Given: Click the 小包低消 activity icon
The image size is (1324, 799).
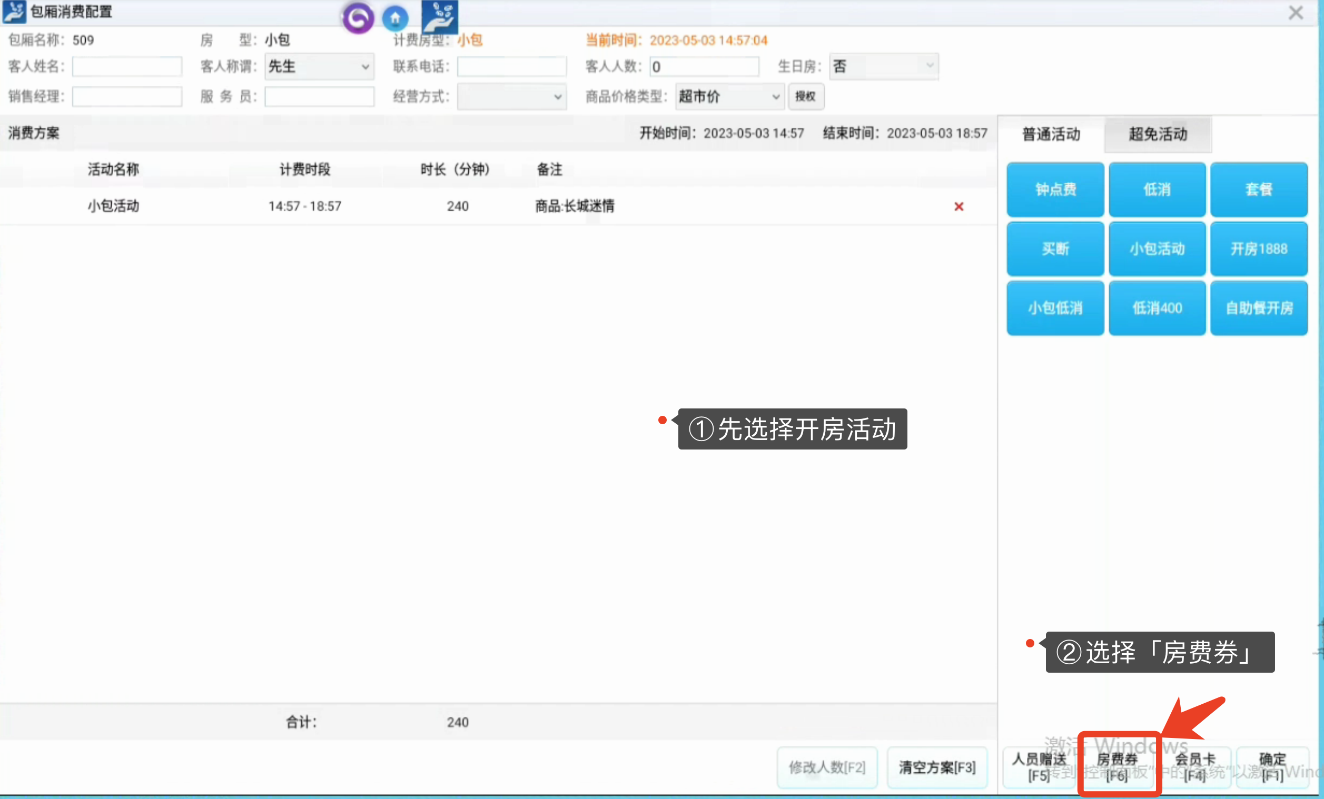Looking at the screenshot, I should 1055,308.
